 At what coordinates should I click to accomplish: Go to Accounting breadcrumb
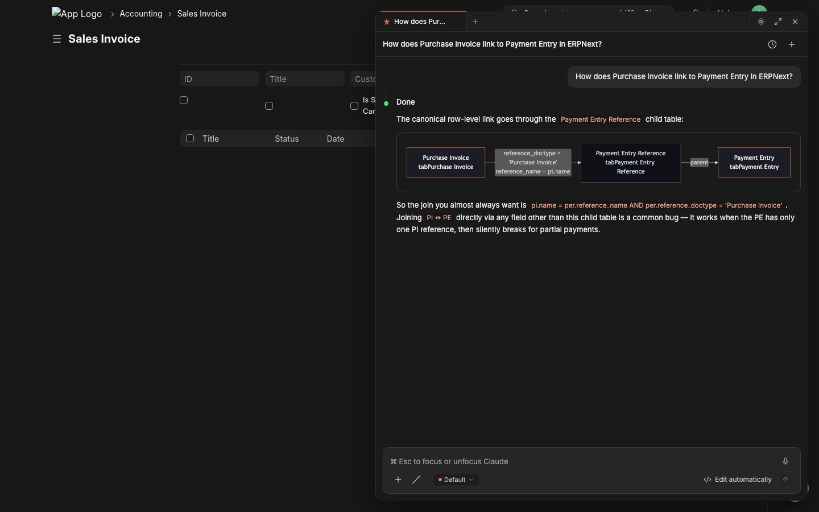click(141, 14)
